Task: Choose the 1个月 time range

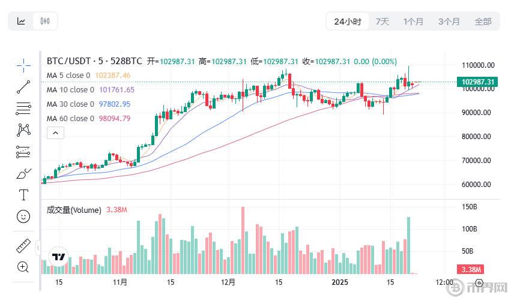Action: (413, 22)
